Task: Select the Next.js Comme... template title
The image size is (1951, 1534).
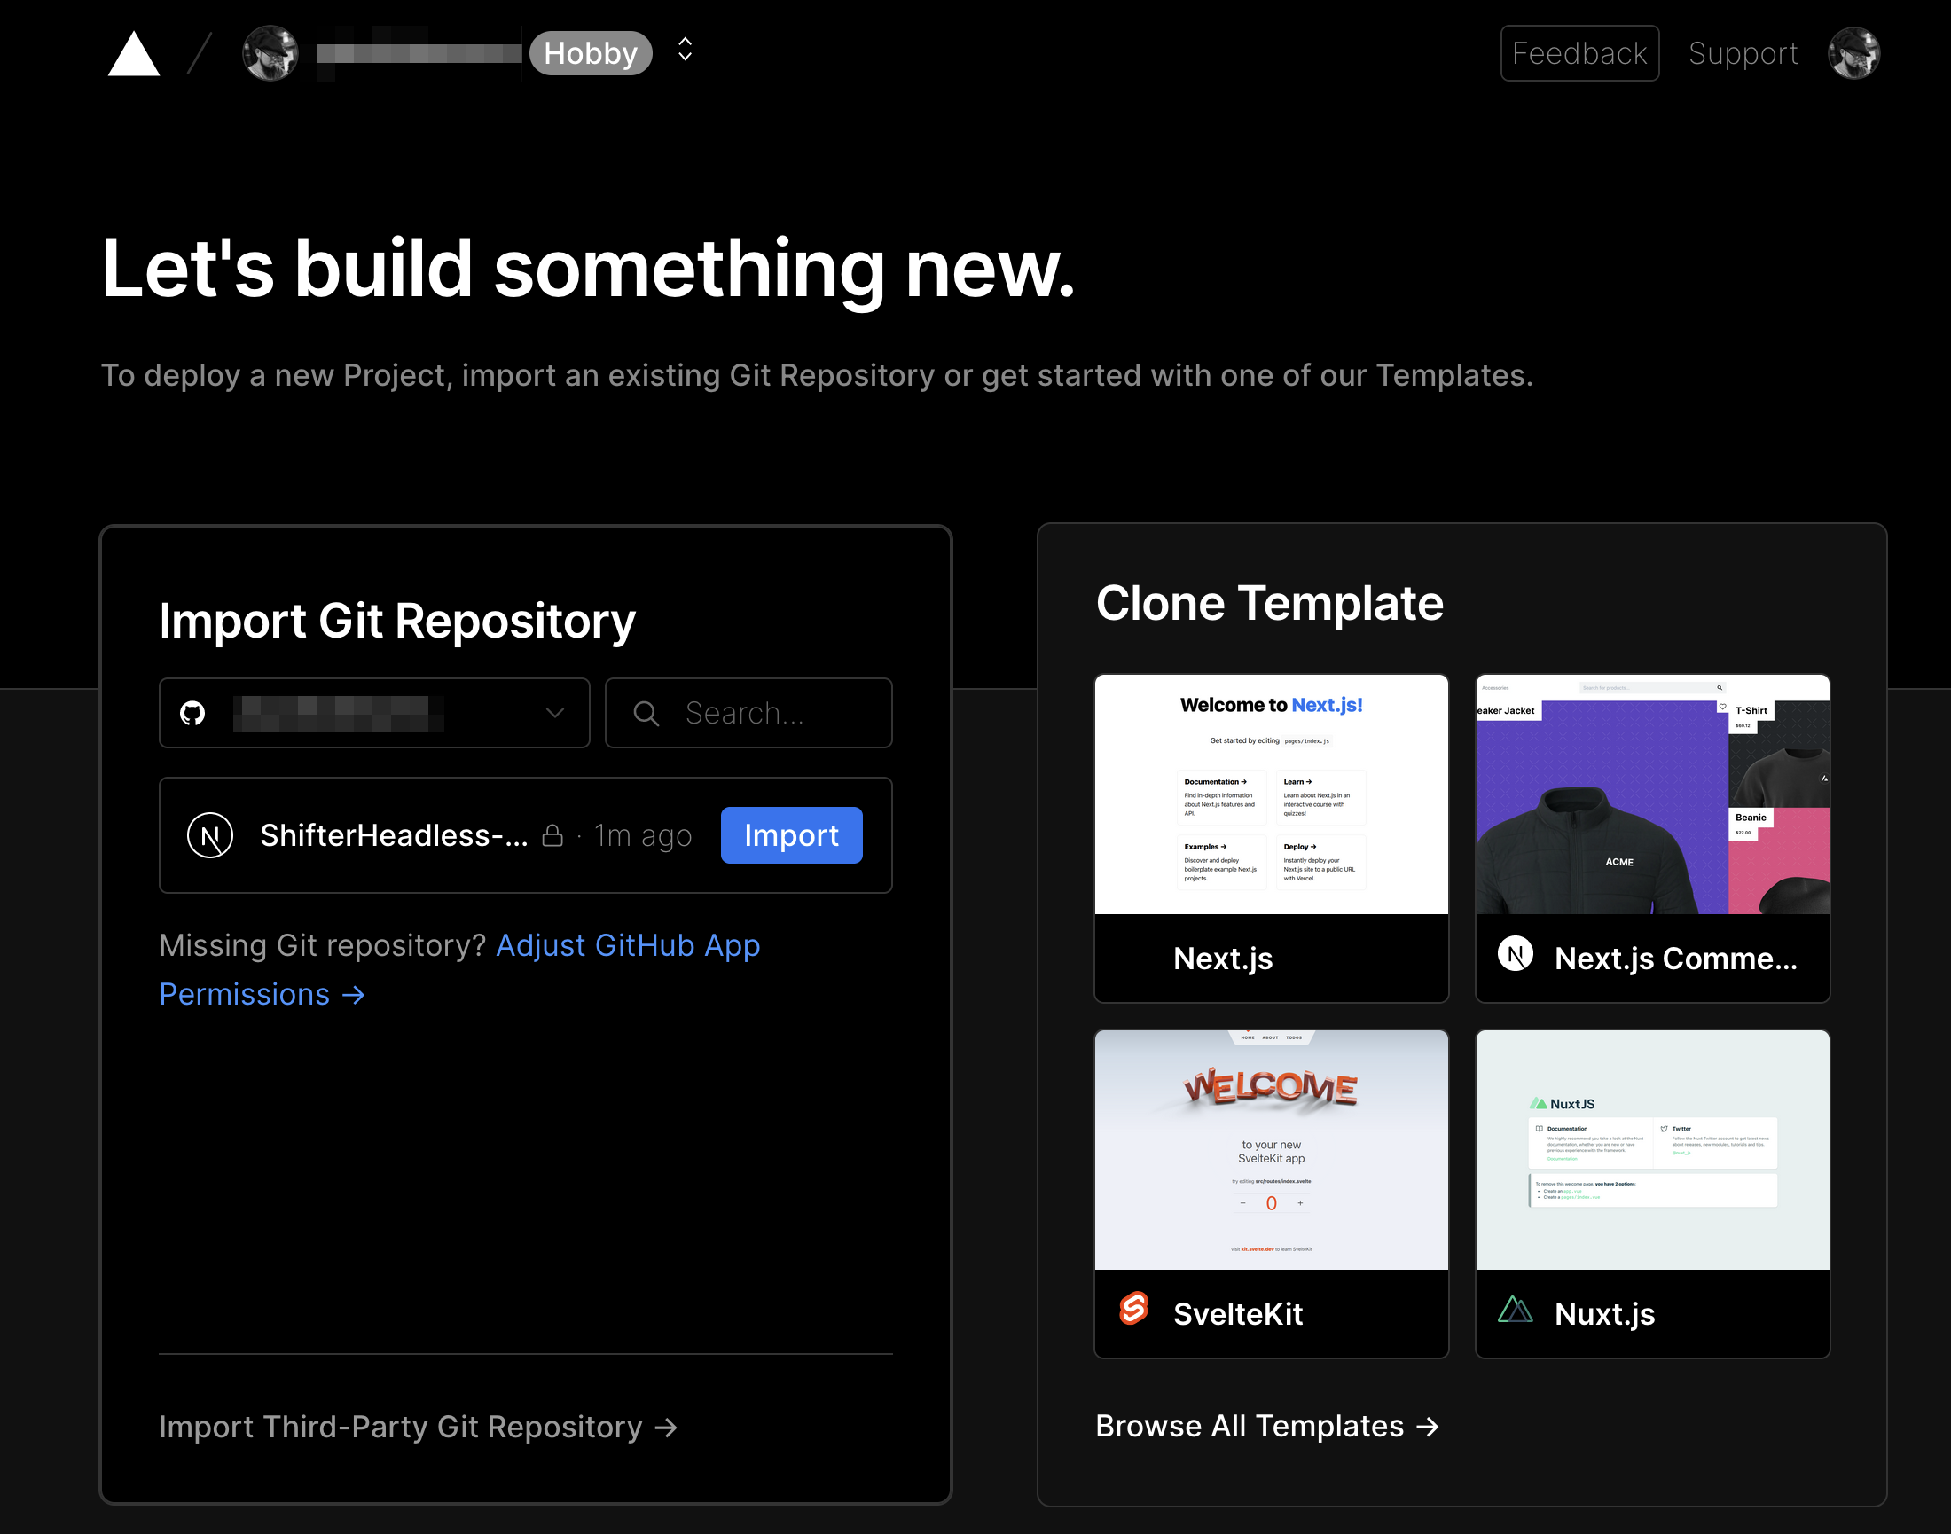Action: 1676,959
